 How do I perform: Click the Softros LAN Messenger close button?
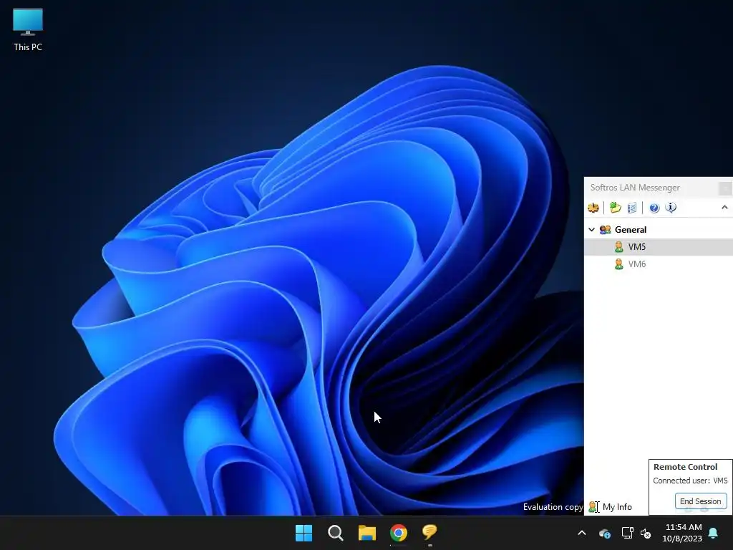(725, 188)
